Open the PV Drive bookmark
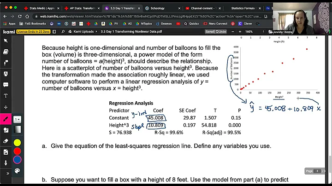332x186 pixels. pos(113,23)
